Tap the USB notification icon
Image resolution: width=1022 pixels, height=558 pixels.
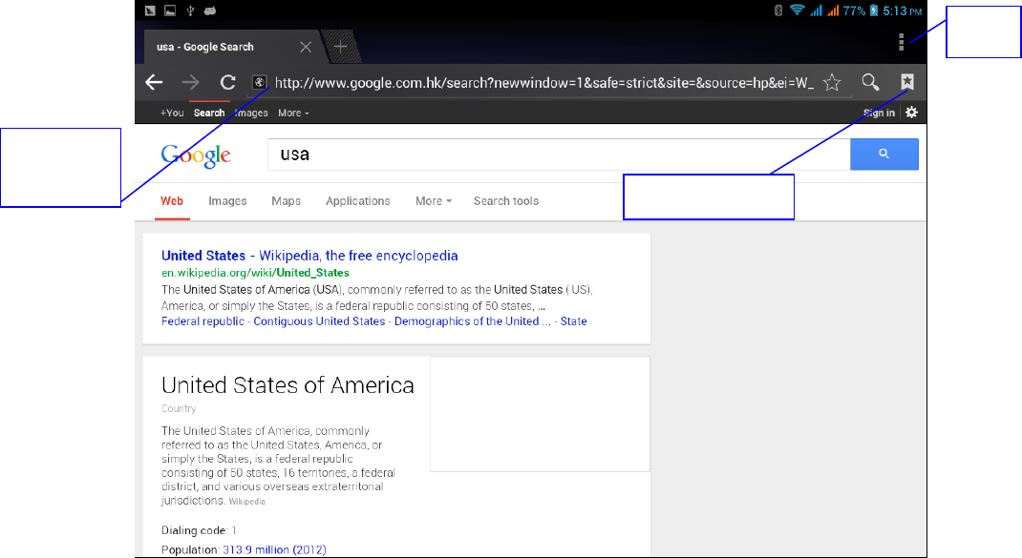pyautogui.click(x=190, y=10)
